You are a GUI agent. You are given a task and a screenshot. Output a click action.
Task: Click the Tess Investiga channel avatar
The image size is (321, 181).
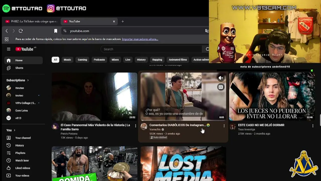pos(232,126)
